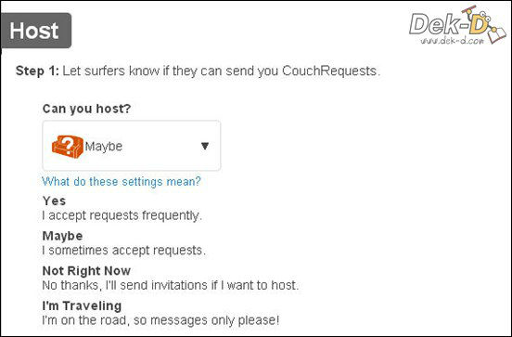Screen dimensions: 512x337
Task: Click the 'I'm Traveling' heading
Action: point(82,305)
